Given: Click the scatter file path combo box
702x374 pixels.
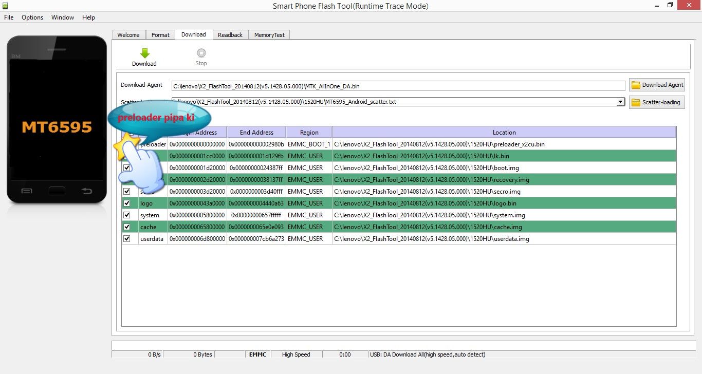Looking at the screenshot, I should pos(398,102).
